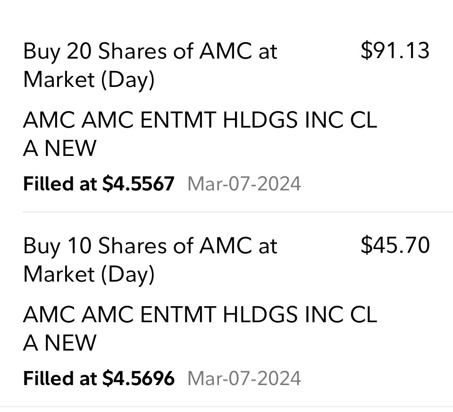Click the $4.5696 fill price

[138, 378]
